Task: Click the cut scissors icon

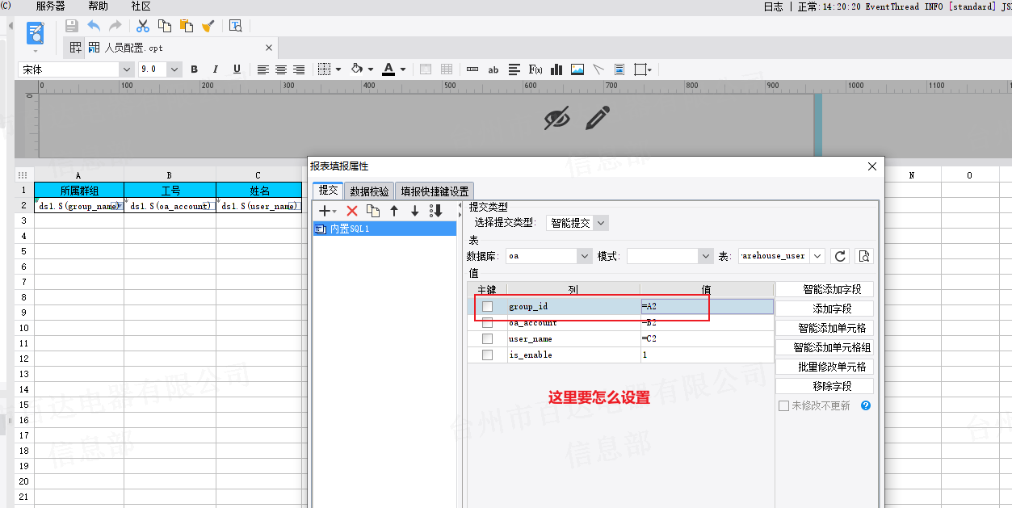Action: (x=143, y=26)
